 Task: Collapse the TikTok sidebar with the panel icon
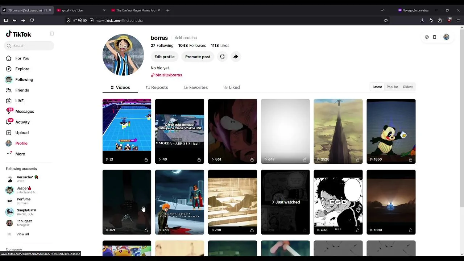pyautogui.click(x=52, y=34)
